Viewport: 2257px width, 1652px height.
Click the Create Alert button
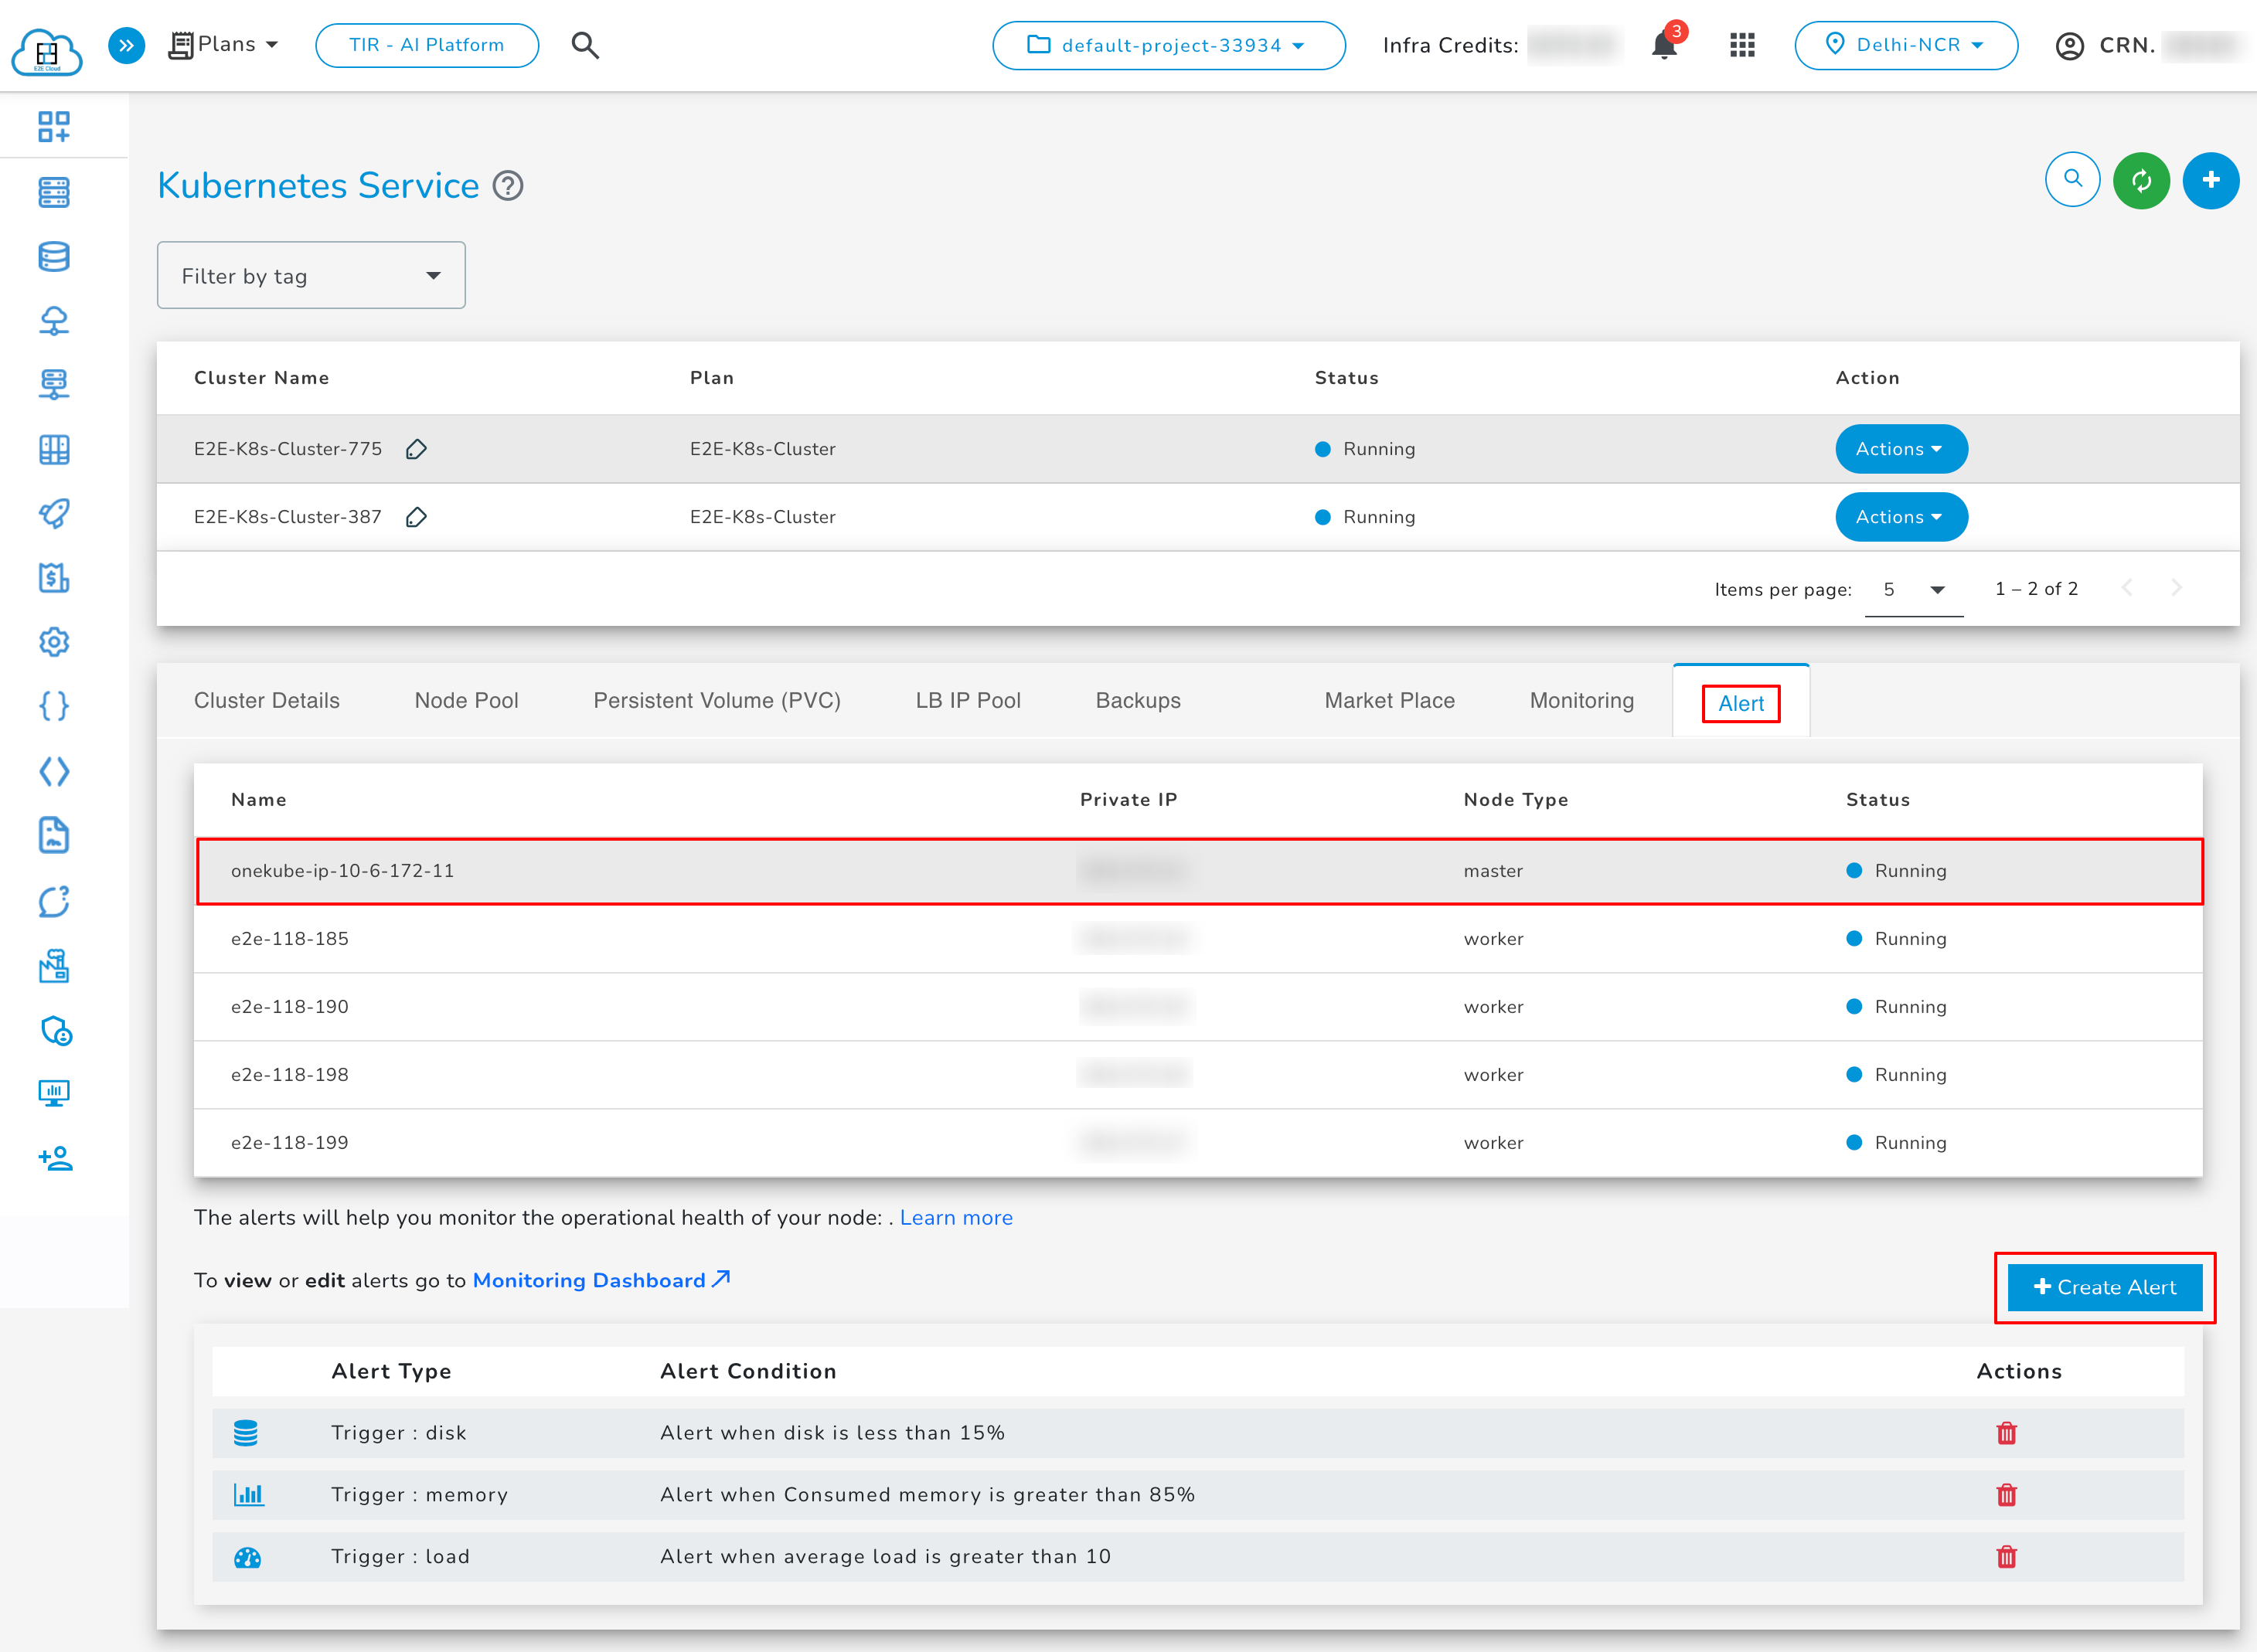pyautogui.click(x=2105, y=1288)
